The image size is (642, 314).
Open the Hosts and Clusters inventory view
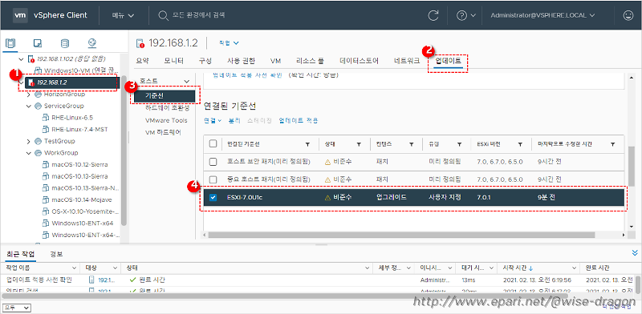[x=11, y=43]
